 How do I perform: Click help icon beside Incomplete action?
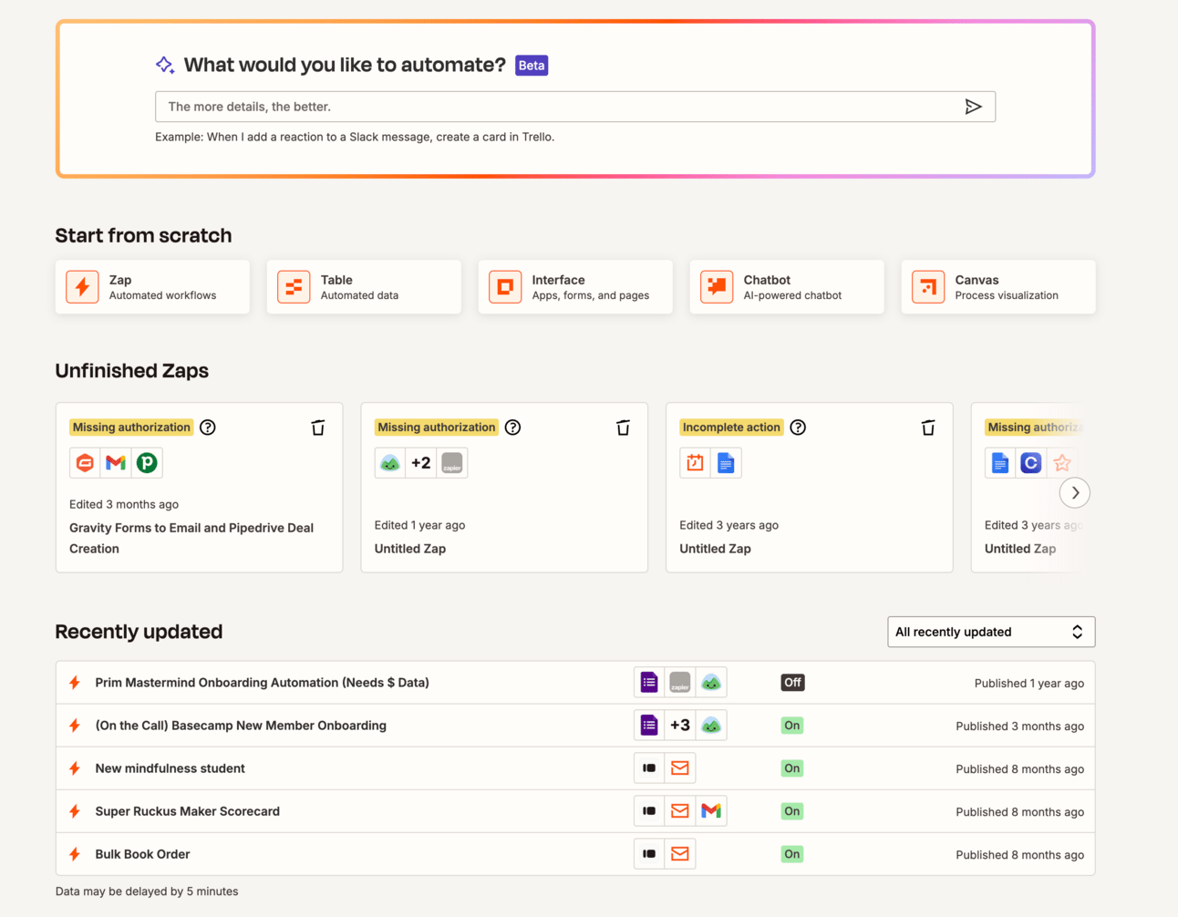[798, 428]
